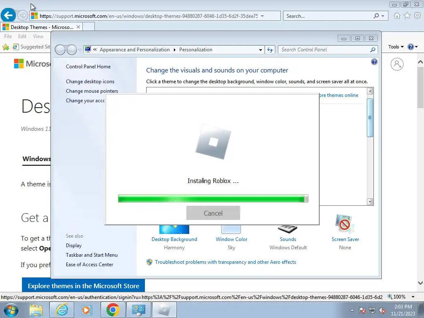This screenshot has width=424, height=318.
Task: Close the Desktop Themes tab
Action: click(78, 27)
